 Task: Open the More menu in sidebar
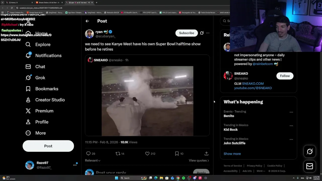[36, 133]
